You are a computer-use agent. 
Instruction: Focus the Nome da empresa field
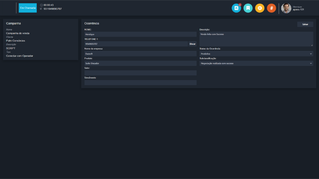(140, 54)
